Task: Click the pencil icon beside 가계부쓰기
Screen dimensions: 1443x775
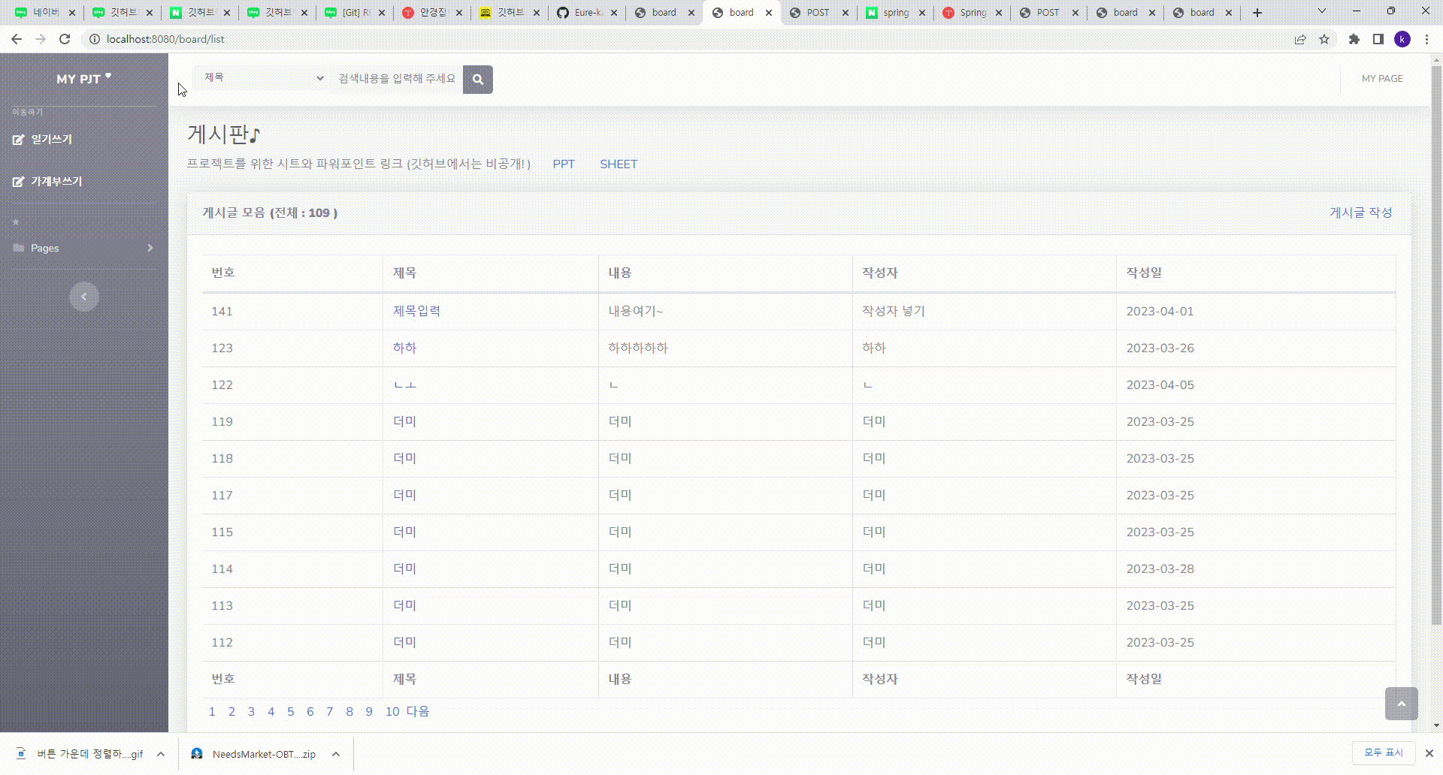Action: (18, 180)
